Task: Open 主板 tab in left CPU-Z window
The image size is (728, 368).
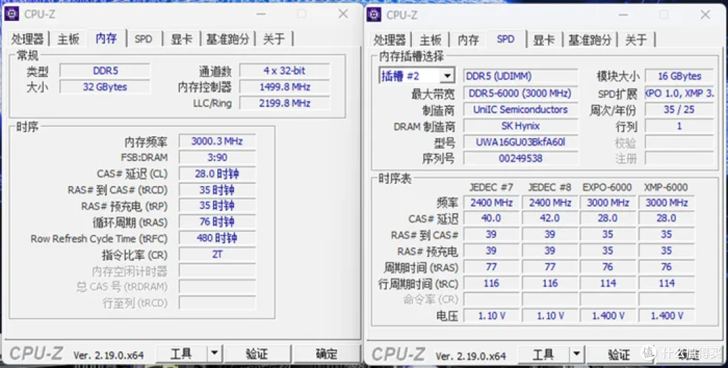Action: click(68, 39)
